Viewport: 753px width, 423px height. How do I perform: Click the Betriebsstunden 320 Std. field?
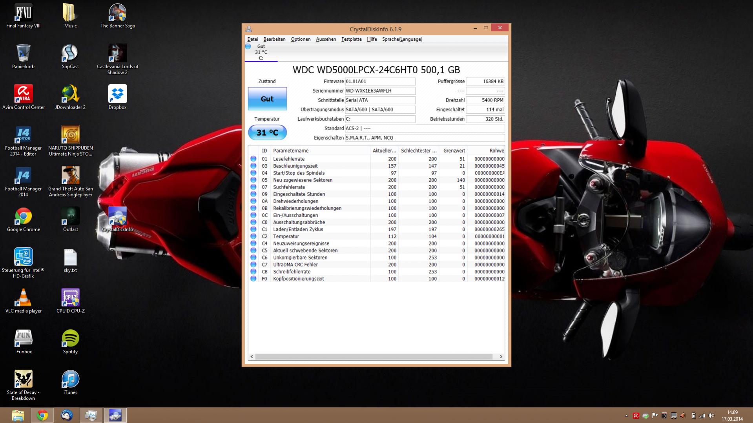(x=485, y=119)
